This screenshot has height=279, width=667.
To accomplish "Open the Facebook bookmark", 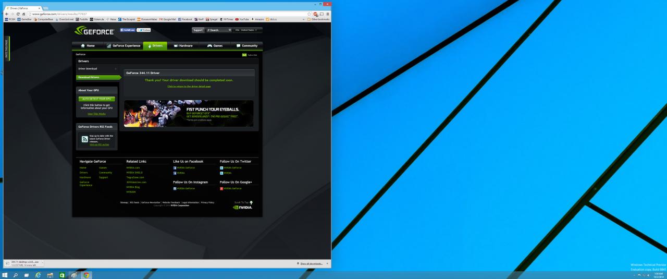I will [185, 19].
